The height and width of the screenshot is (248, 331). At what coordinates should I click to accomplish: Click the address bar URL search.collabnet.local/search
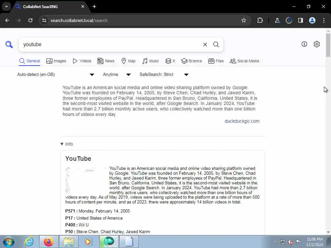click(79, 20)
